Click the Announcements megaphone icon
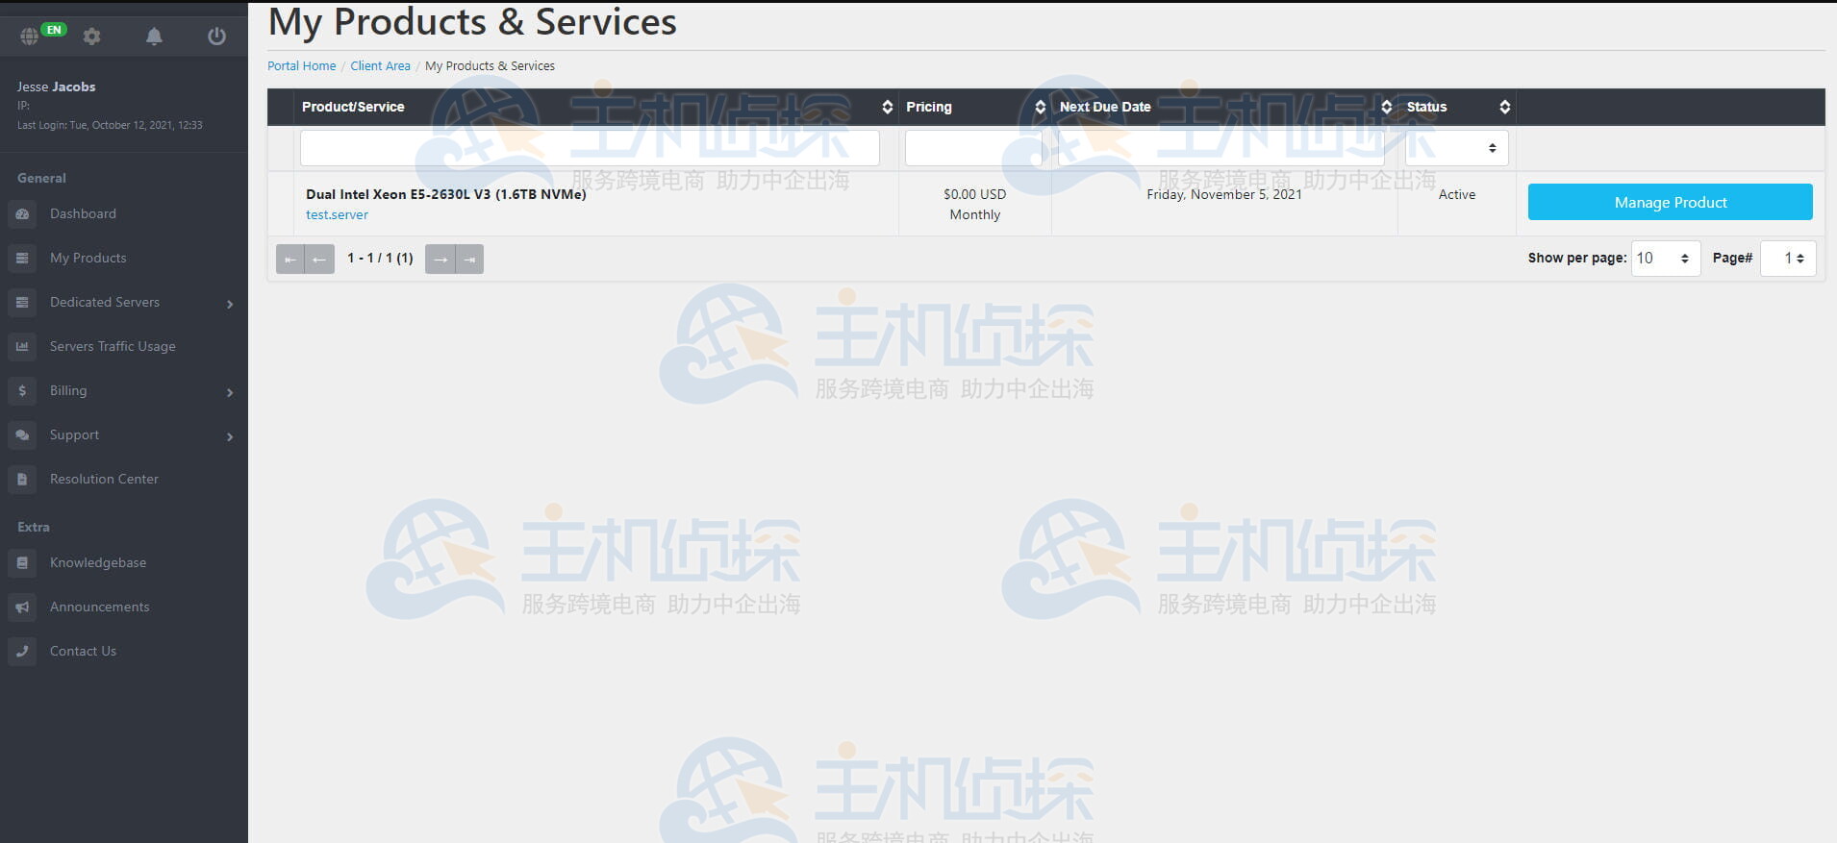The image size is (1837, 843). point(22,607)
